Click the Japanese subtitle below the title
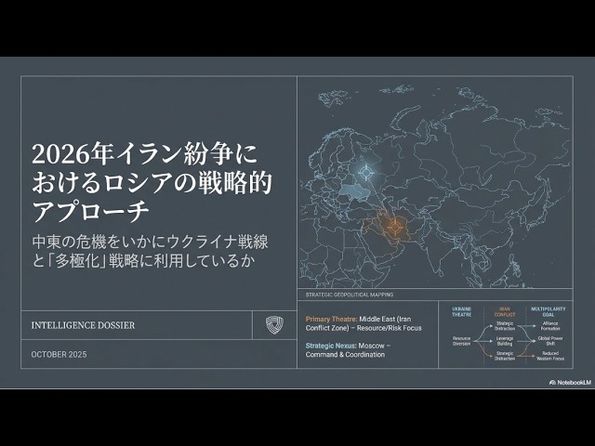 (149, 251)
